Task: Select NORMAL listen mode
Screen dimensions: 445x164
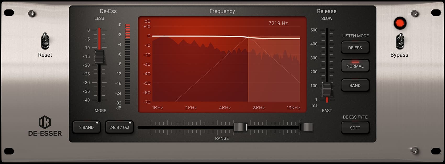Action: (355, 66)
